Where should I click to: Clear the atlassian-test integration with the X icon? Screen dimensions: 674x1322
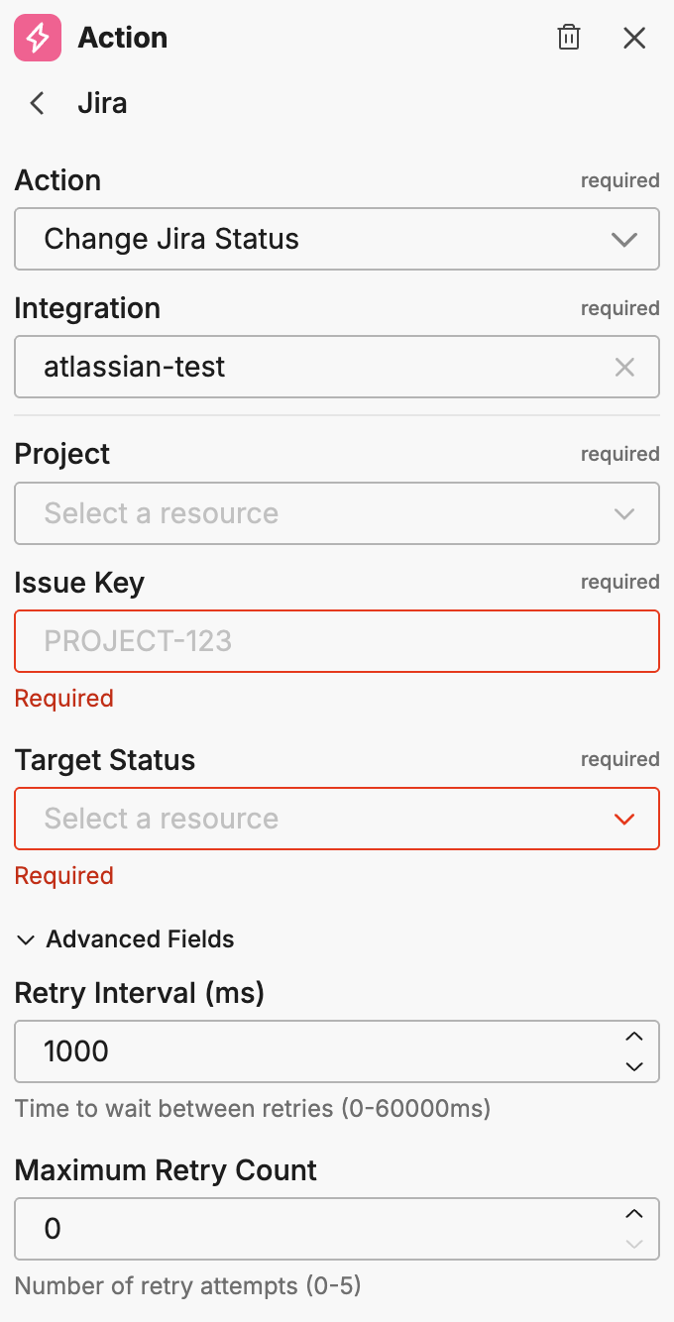point(624,367)
